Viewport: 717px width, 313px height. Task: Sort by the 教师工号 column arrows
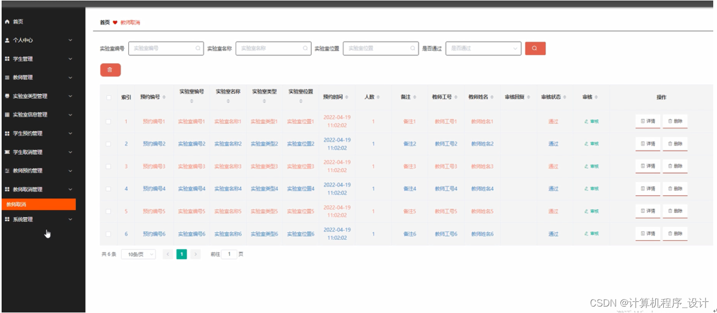point(456,98)
